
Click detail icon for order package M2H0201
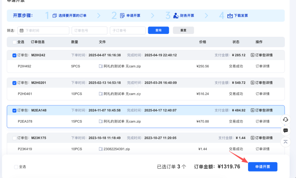pyautogui.click(x=252, y=83)
